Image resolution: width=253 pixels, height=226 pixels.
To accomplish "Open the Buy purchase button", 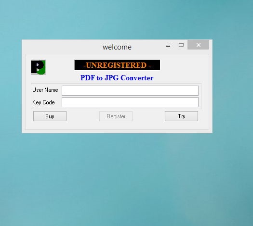I will 50,116.
